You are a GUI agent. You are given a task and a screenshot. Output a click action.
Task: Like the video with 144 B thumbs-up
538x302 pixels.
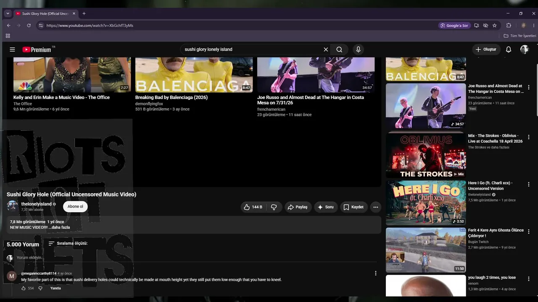pyautogui.click(x=253, y=207)
